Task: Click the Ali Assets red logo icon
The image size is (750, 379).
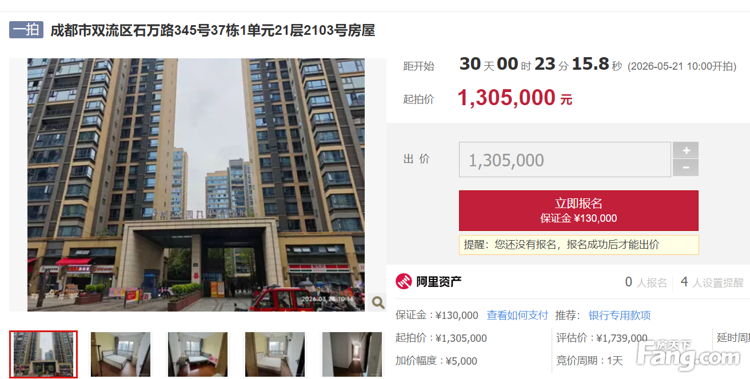Action: (404, 281)
